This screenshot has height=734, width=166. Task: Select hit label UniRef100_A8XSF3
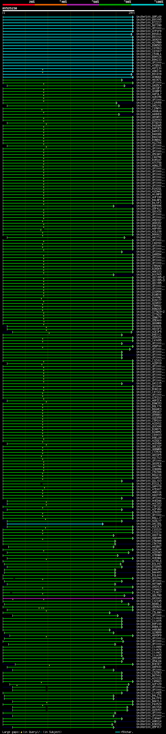[x=149, y=329]
